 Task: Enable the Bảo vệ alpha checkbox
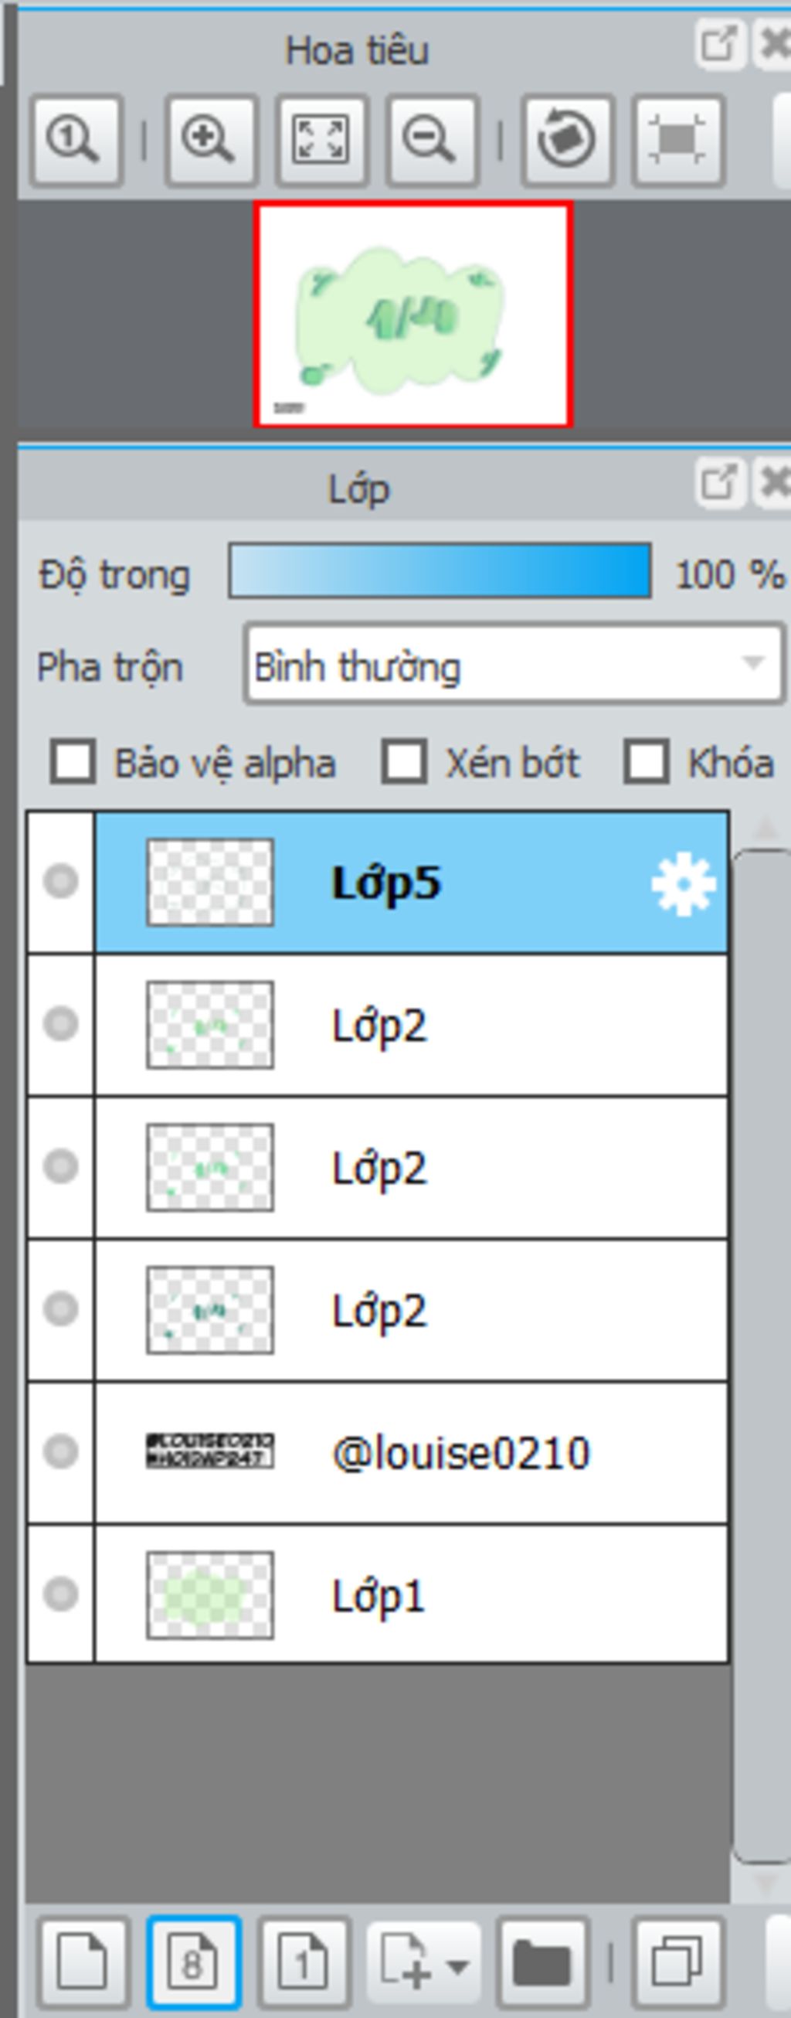click(73, 761)
